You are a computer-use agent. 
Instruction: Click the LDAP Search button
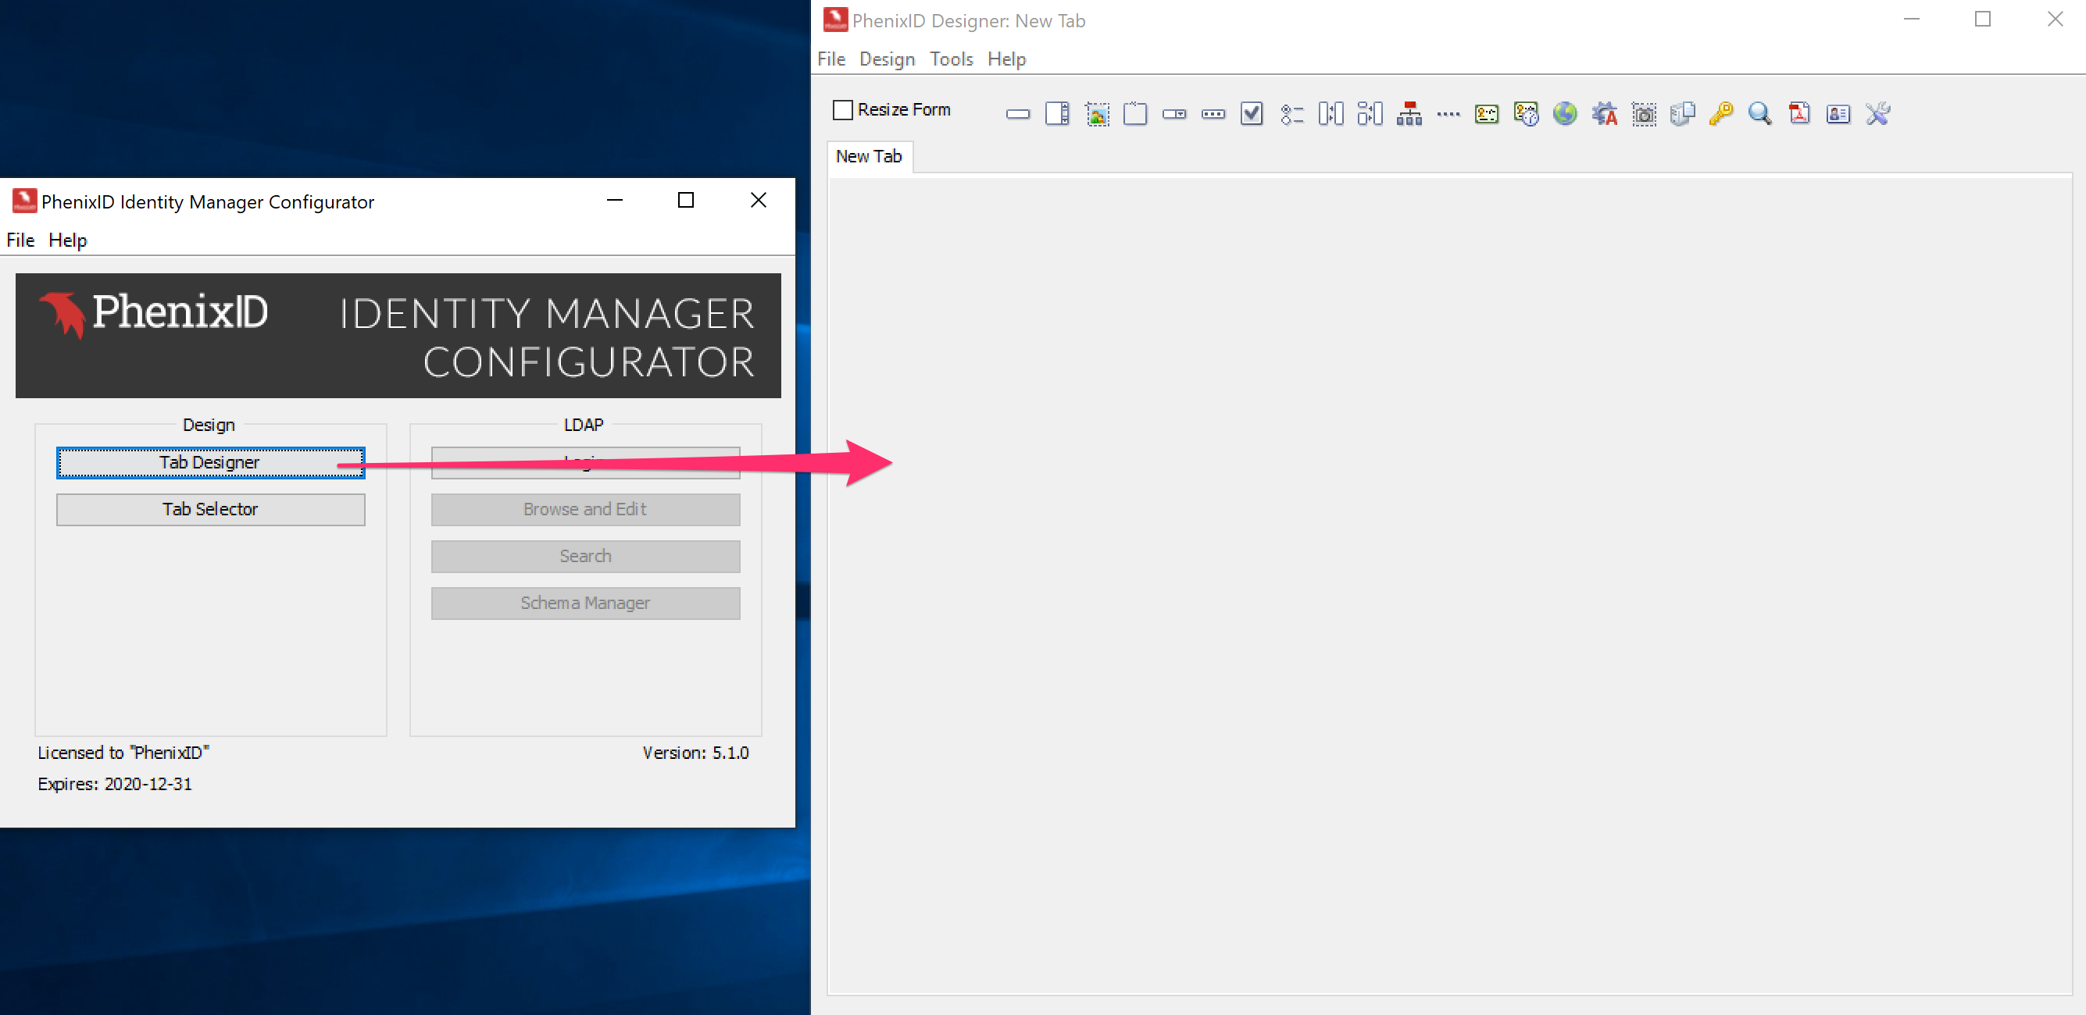coord(584,557)
